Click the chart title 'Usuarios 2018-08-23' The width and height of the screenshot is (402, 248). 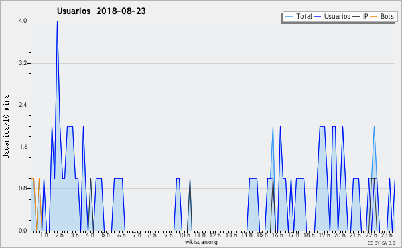[x=101, y=11]
